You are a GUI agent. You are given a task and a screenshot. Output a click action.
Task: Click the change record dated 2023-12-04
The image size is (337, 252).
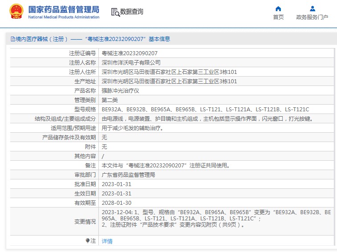coord(216,215)
